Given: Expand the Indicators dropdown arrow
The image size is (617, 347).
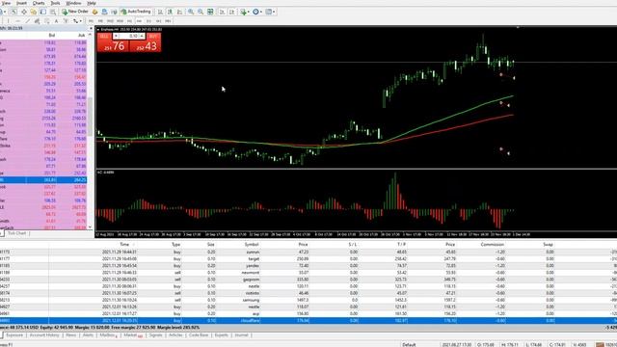Looking at the screenshot, I should (249, 12).
